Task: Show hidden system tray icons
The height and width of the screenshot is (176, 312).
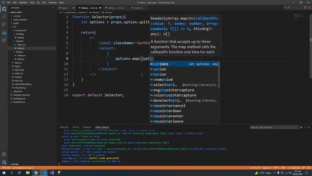Action: click(x=274, y=173)
